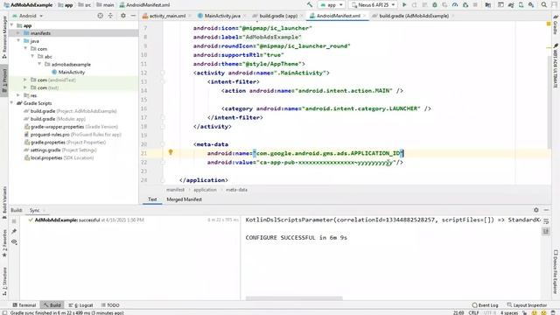Click the yellow lightbulb on line 21
Image resolution: width=560 pixels, height=315 pixels.
[171, 152]
